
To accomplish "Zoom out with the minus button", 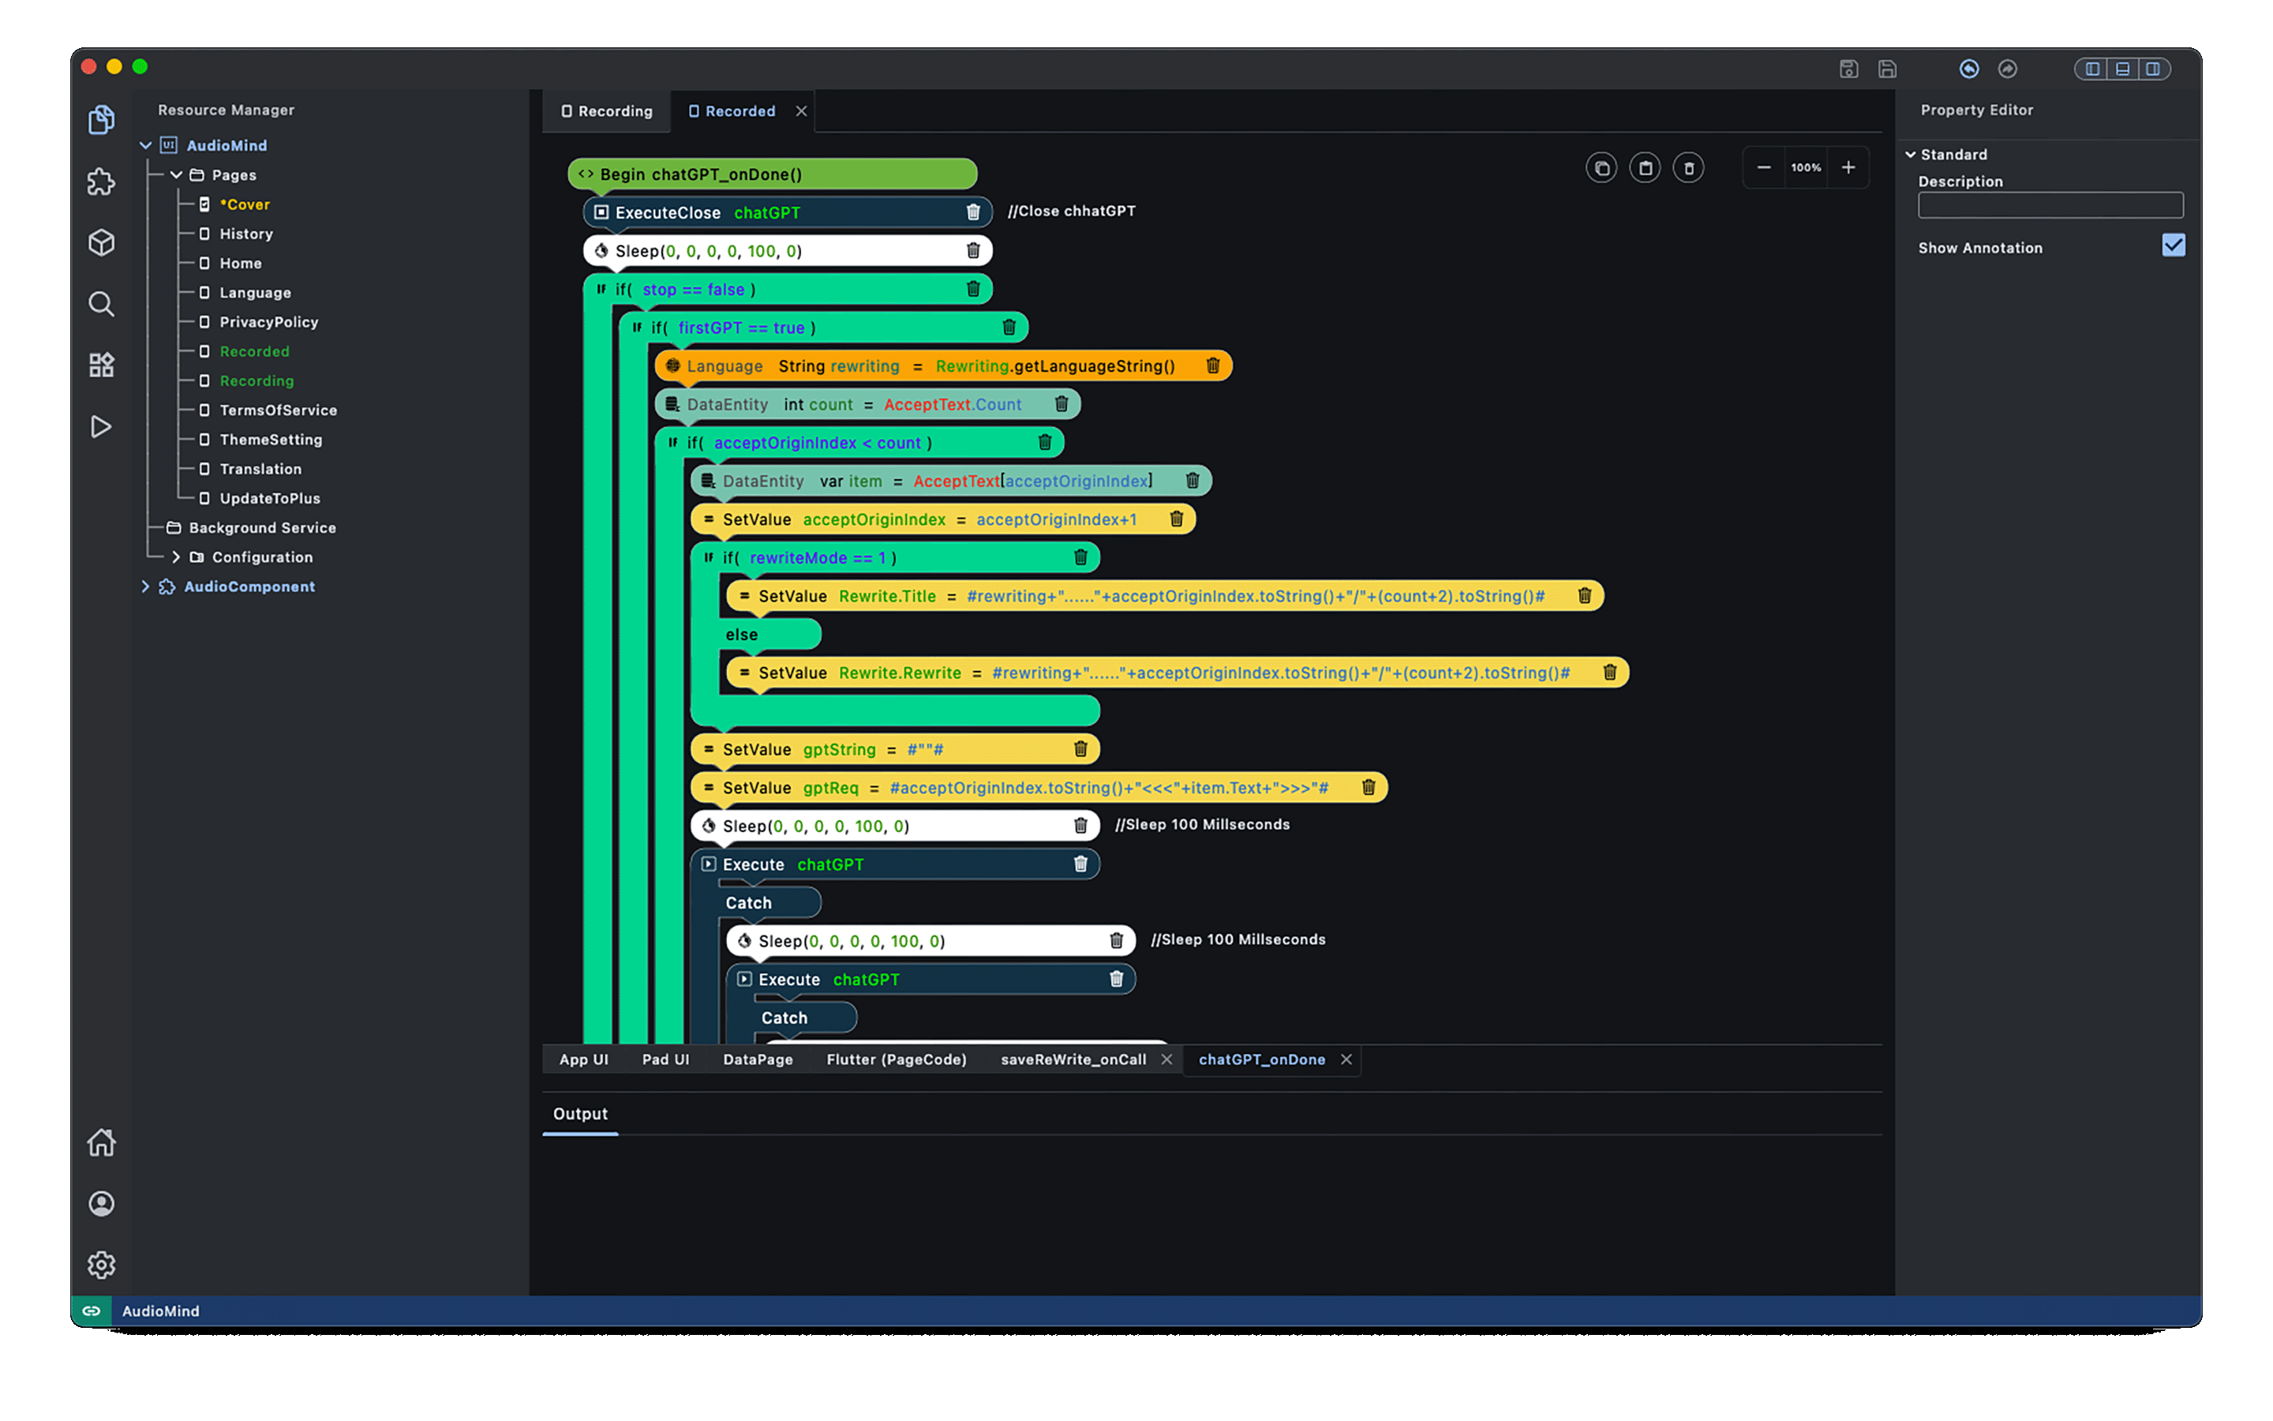I will 1764,167.
